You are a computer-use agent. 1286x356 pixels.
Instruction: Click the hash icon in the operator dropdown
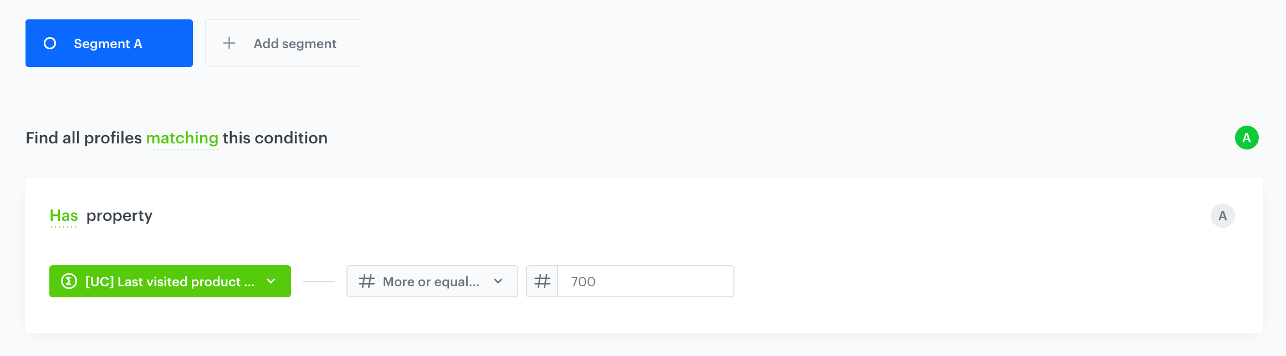click(366, 281)
